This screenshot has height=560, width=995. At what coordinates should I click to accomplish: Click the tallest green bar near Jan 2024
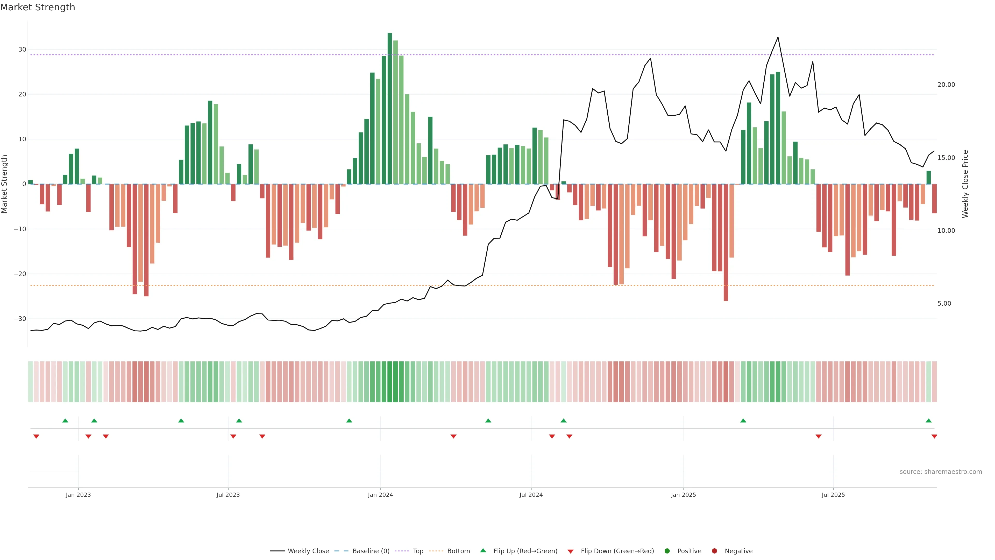click(390, 108)
